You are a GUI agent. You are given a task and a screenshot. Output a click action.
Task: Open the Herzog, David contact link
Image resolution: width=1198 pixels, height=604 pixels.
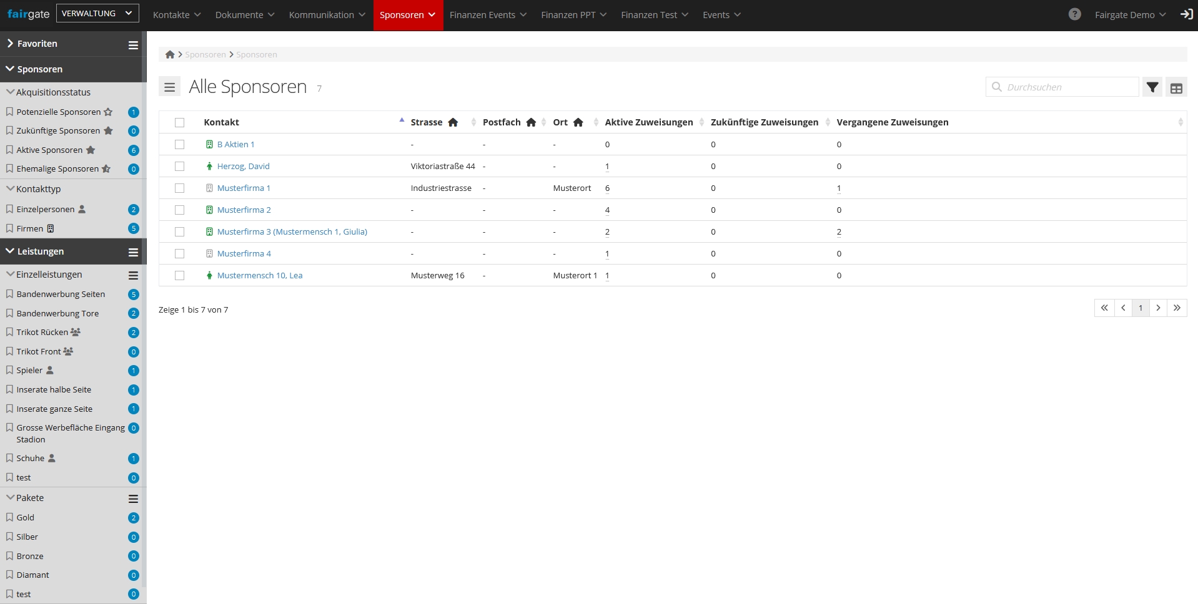244,166
